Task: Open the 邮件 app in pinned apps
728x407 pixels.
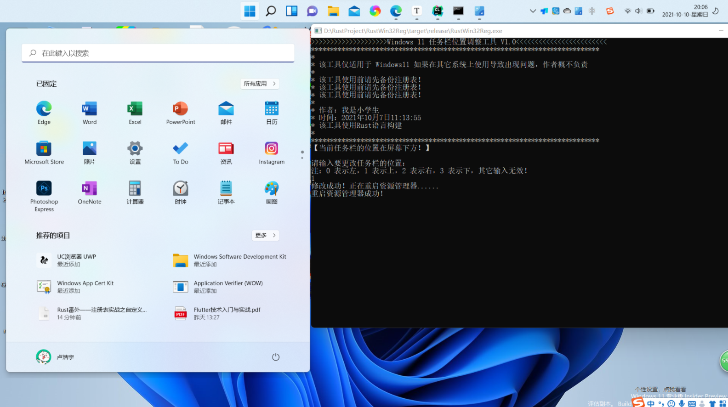Action: tap(226, 113)
